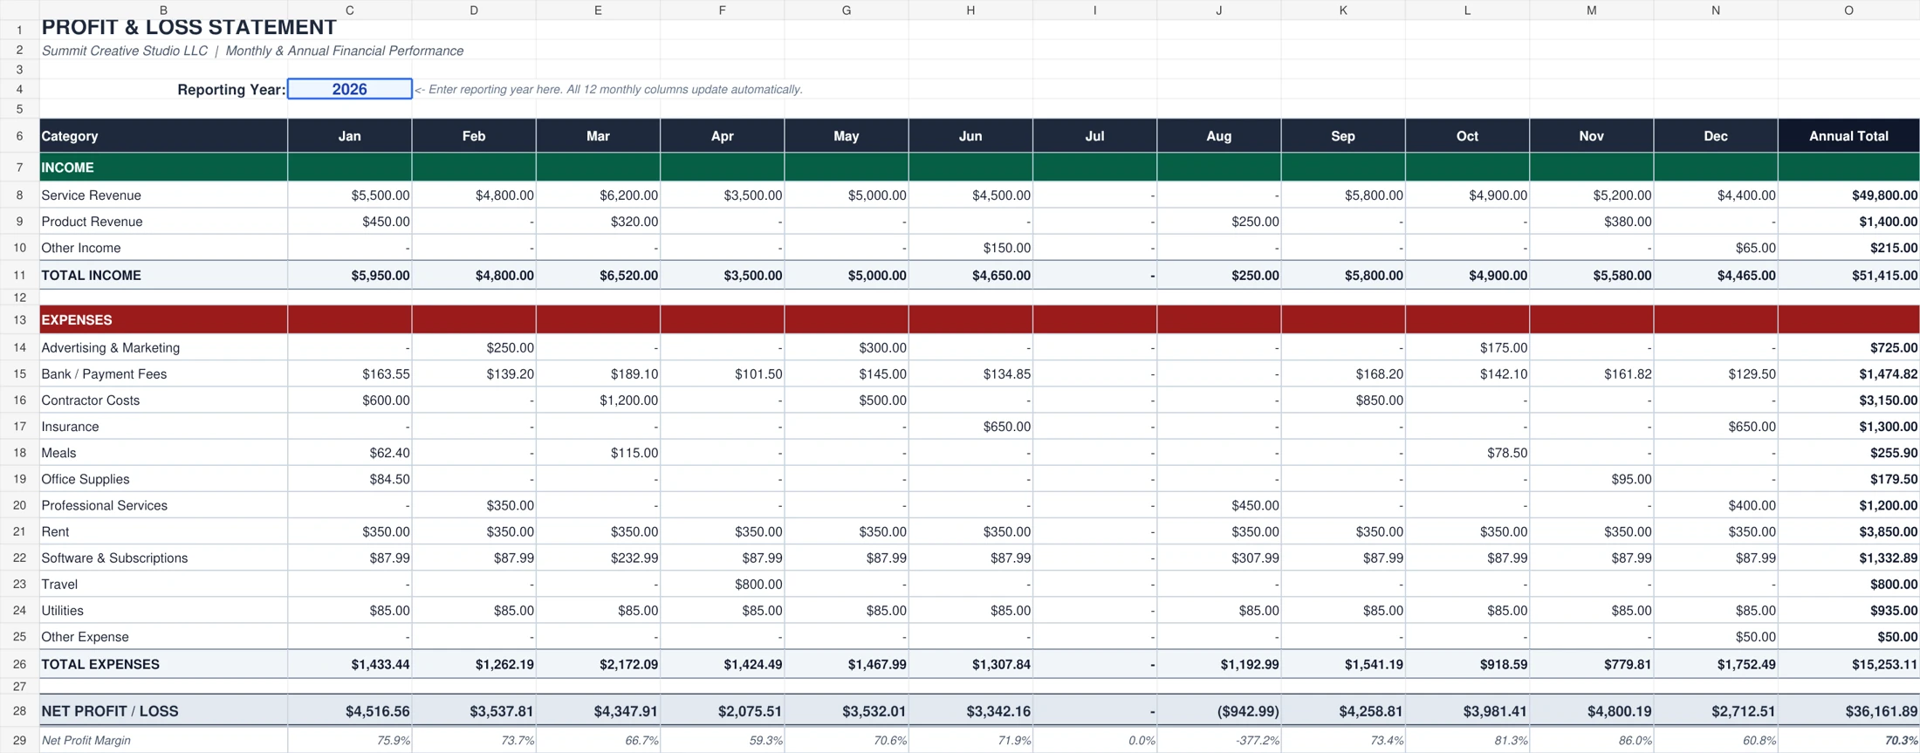This screenshot has height=753, width=1920.
Task: Click the "Jul" month header cell
Action: (x=1094, y=136)
